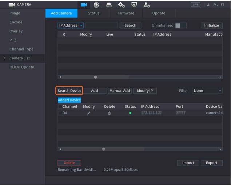
Task: Click the CAMERA header icon
Action: pyautogui.click(x=12, y=5)
